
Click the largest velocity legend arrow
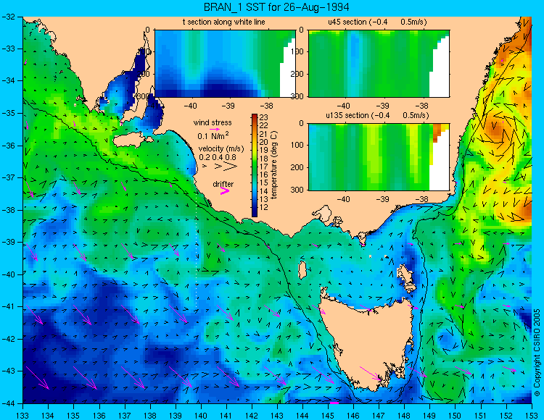(230, 167)
